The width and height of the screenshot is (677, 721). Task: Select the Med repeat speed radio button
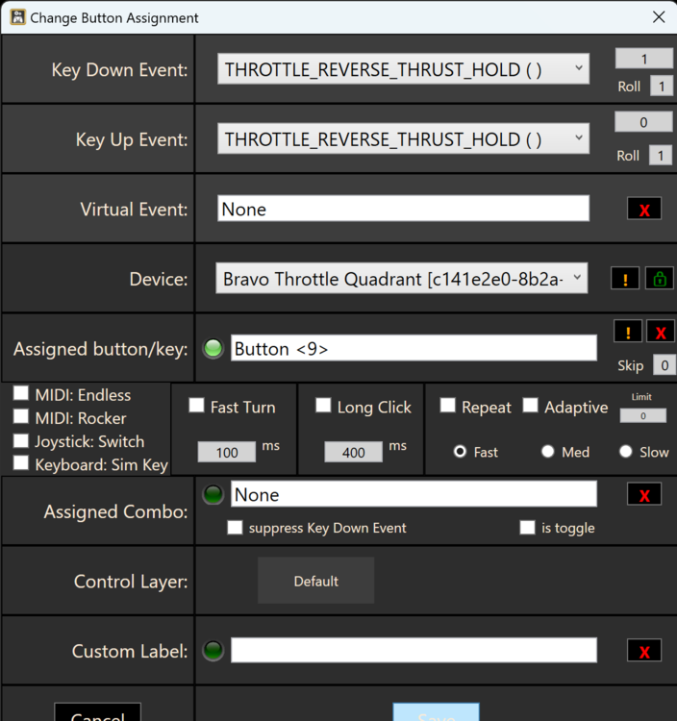coord(548,452)
